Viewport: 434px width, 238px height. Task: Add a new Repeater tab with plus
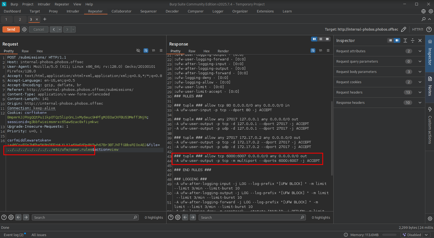tap(45, 19)
